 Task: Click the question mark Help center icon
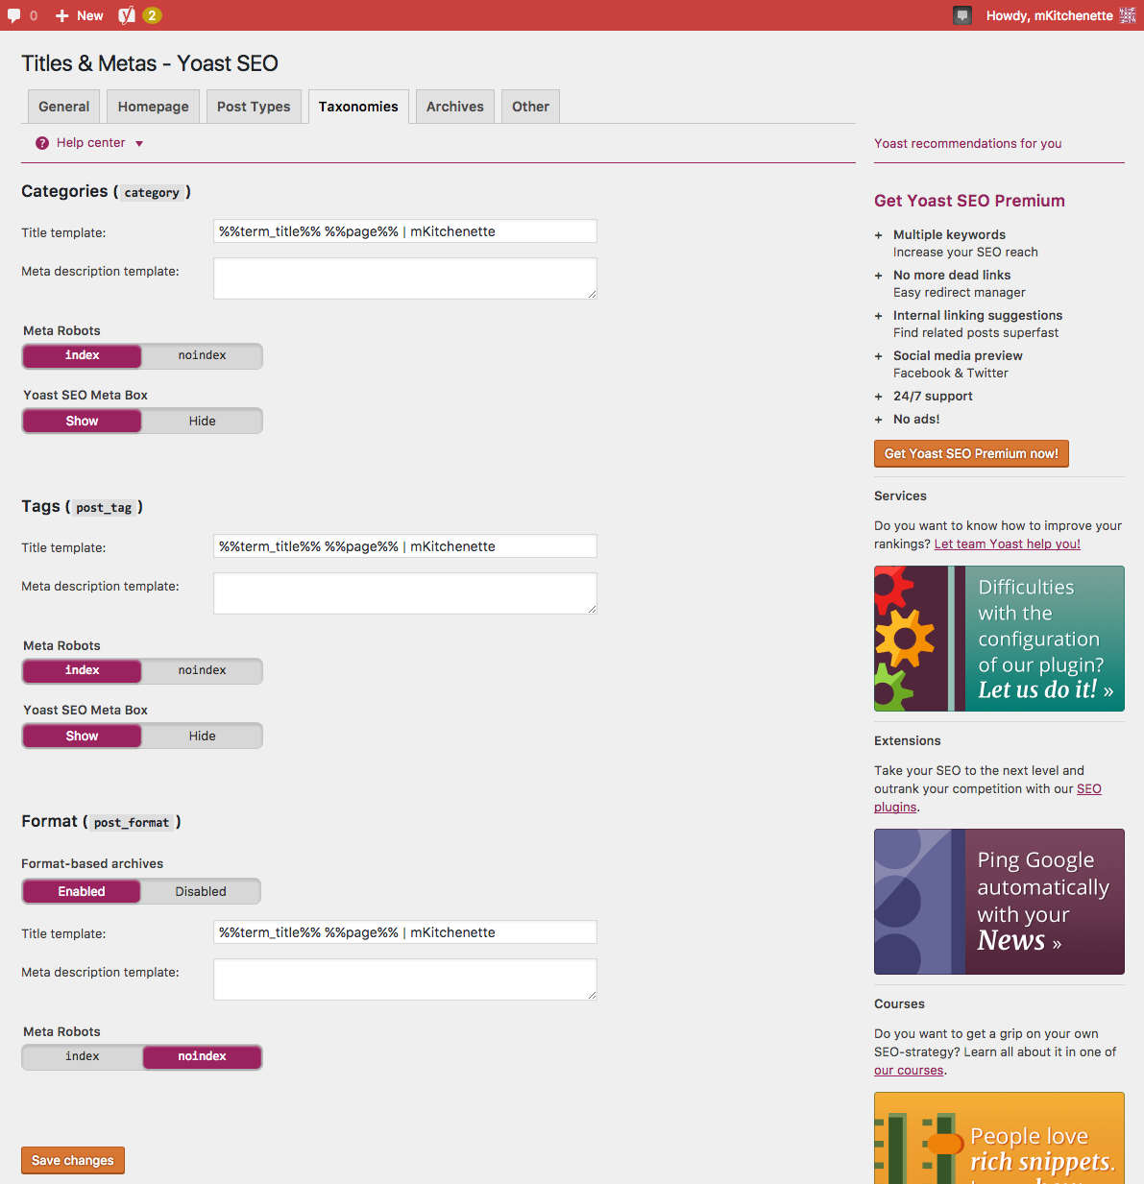point(42,143)
